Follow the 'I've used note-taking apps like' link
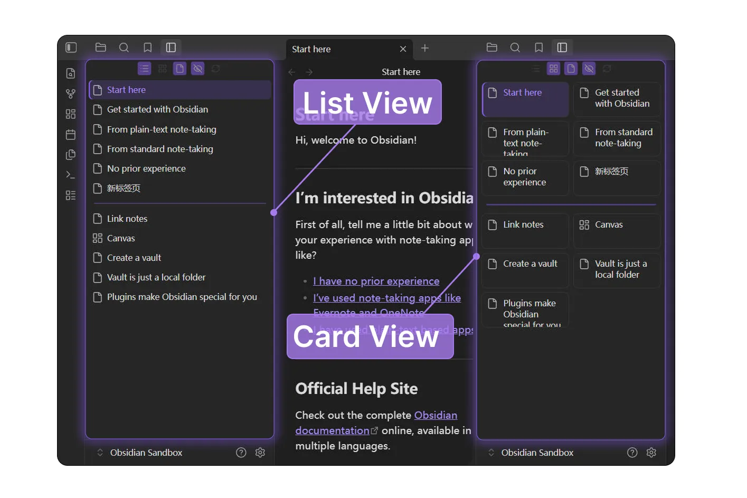The width and height of the screenshot is (747, 498). coord(387,298)
